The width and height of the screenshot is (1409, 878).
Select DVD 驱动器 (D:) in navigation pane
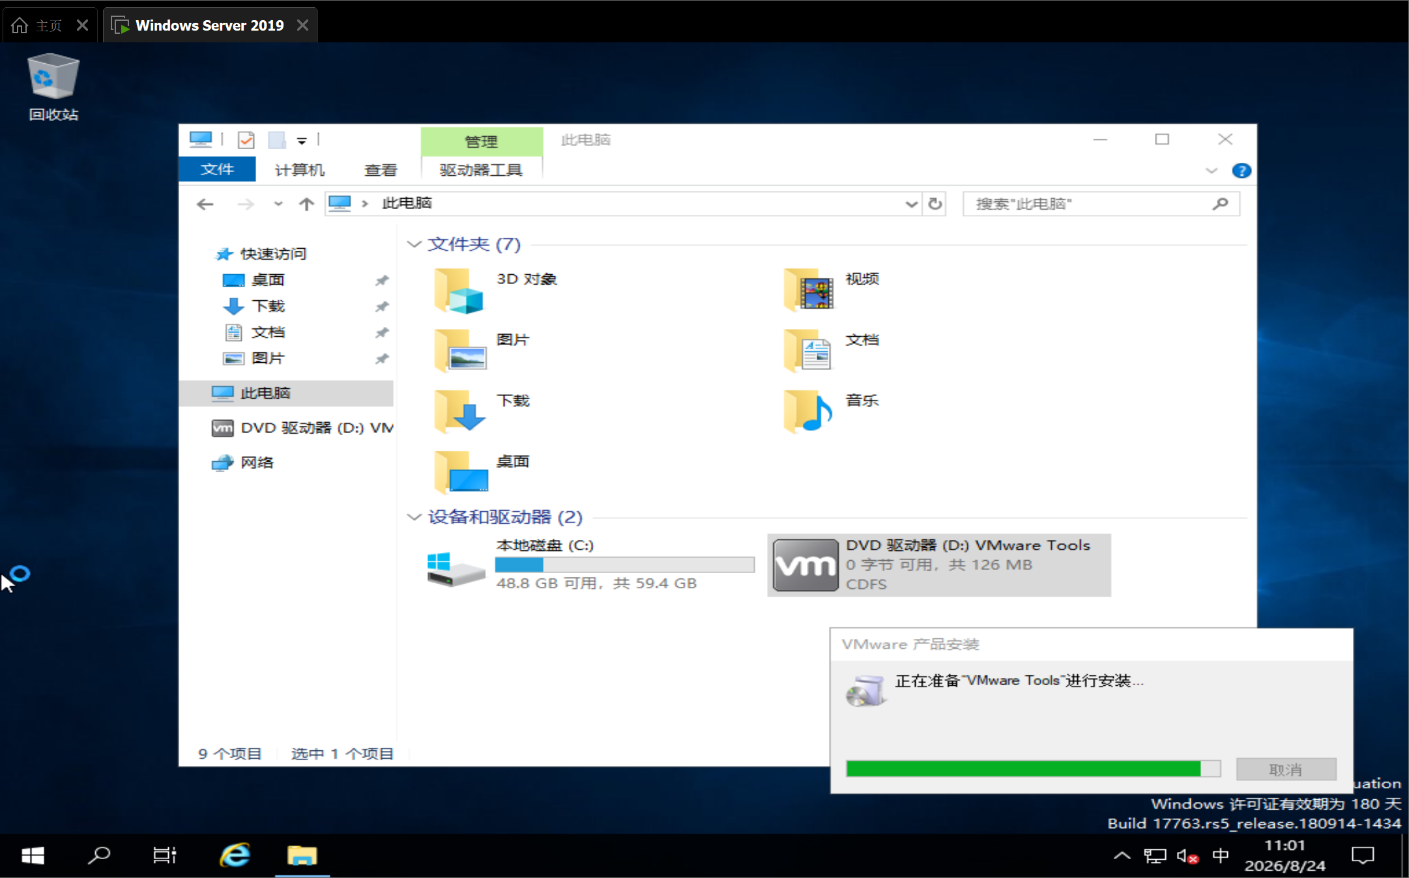click(x=302, y=428)
